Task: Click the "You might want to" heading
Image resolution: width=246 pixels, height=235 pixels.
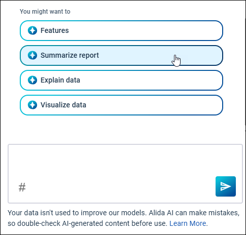Action: 45,12
